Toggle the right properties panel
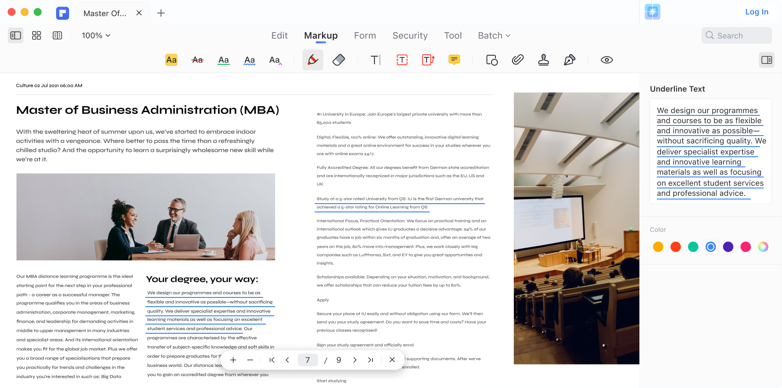782x388 pixels. [766, 60]
